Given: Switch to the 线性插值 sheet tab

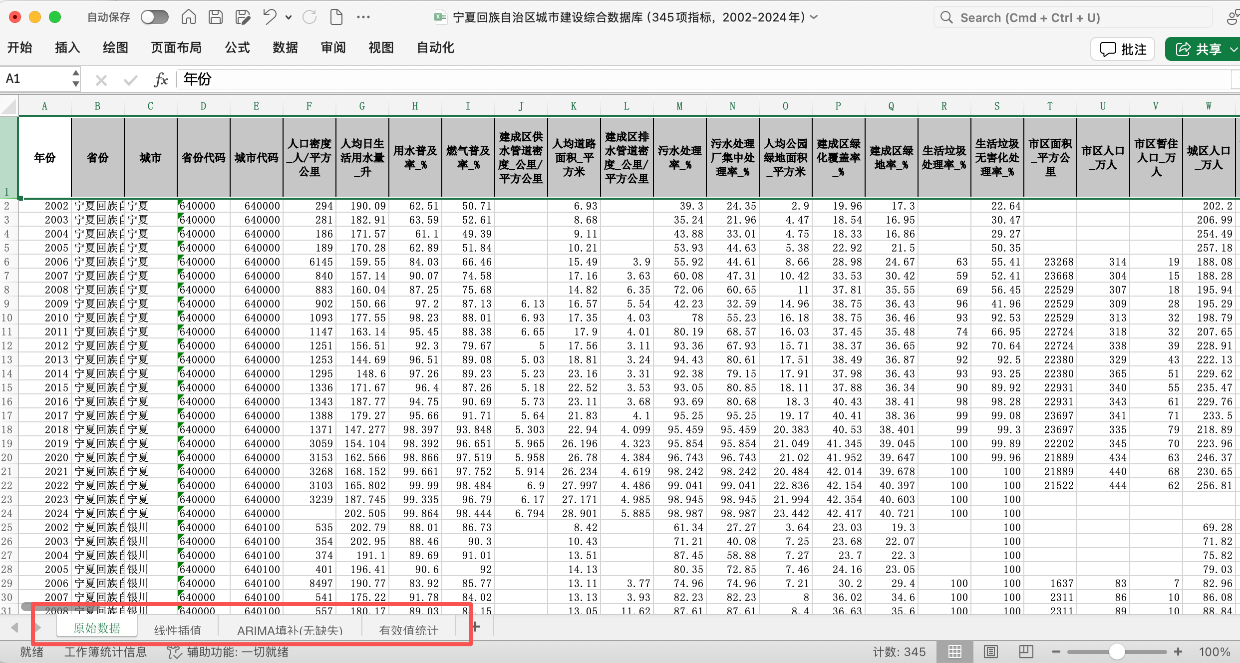Looking at the screenshot, I should [177, 630].
